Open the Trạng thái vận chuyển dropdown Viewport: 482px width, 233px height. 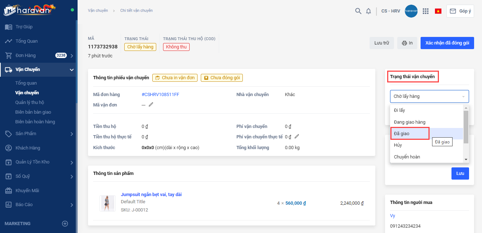point(429,96)
